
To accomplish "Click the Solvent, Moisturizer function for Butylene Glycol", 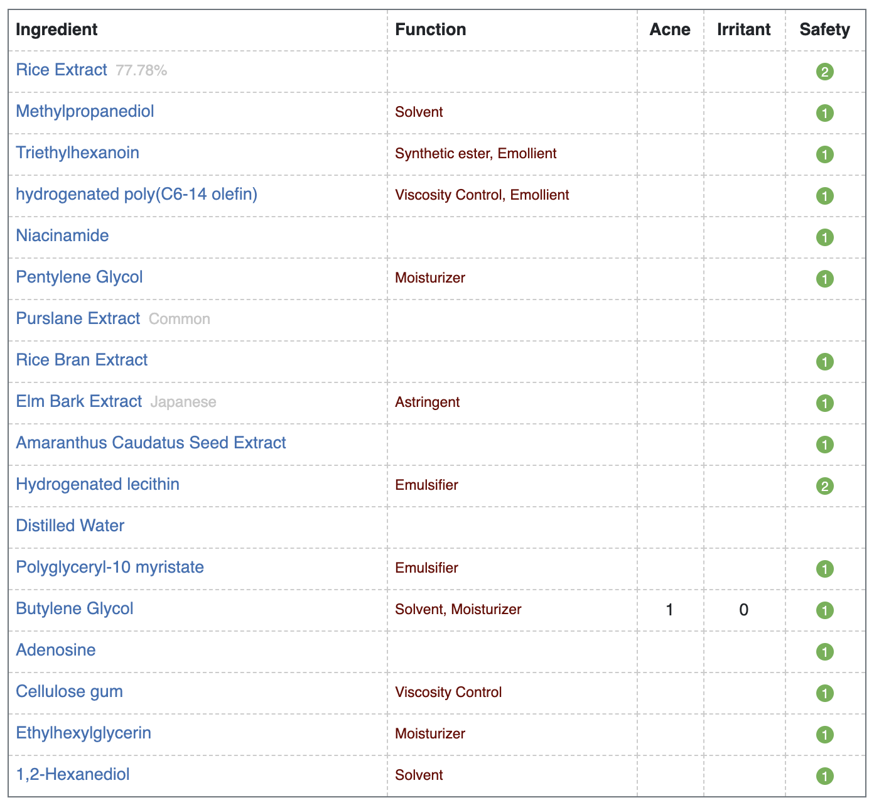I will 458,609.
